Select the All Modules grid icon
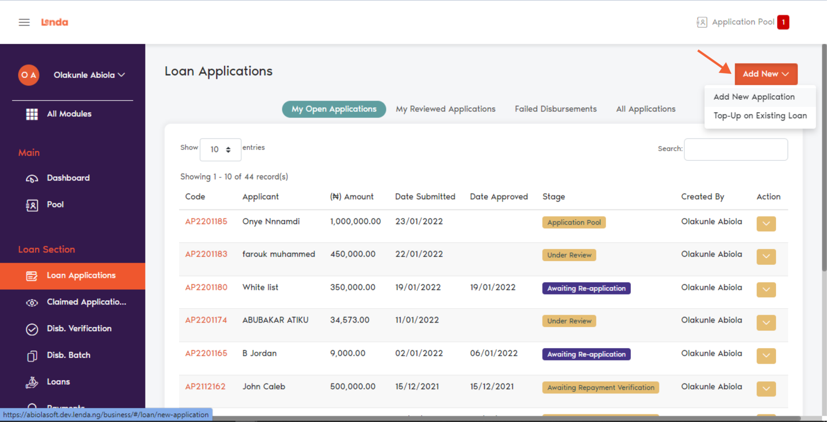Screen dimensions: 827x422 32,114
